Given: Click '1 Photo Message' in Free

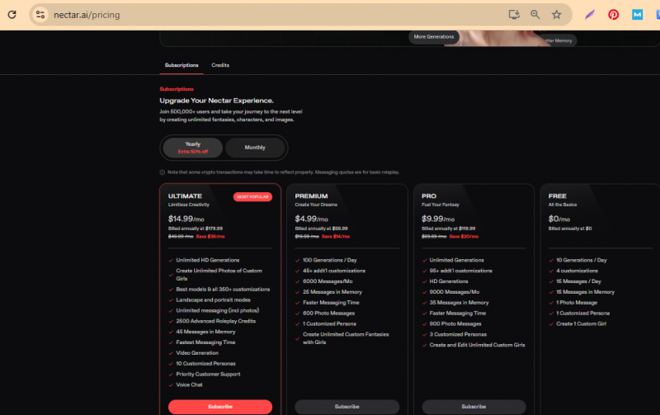Looking at the screenshot, I should pos(577,303).
